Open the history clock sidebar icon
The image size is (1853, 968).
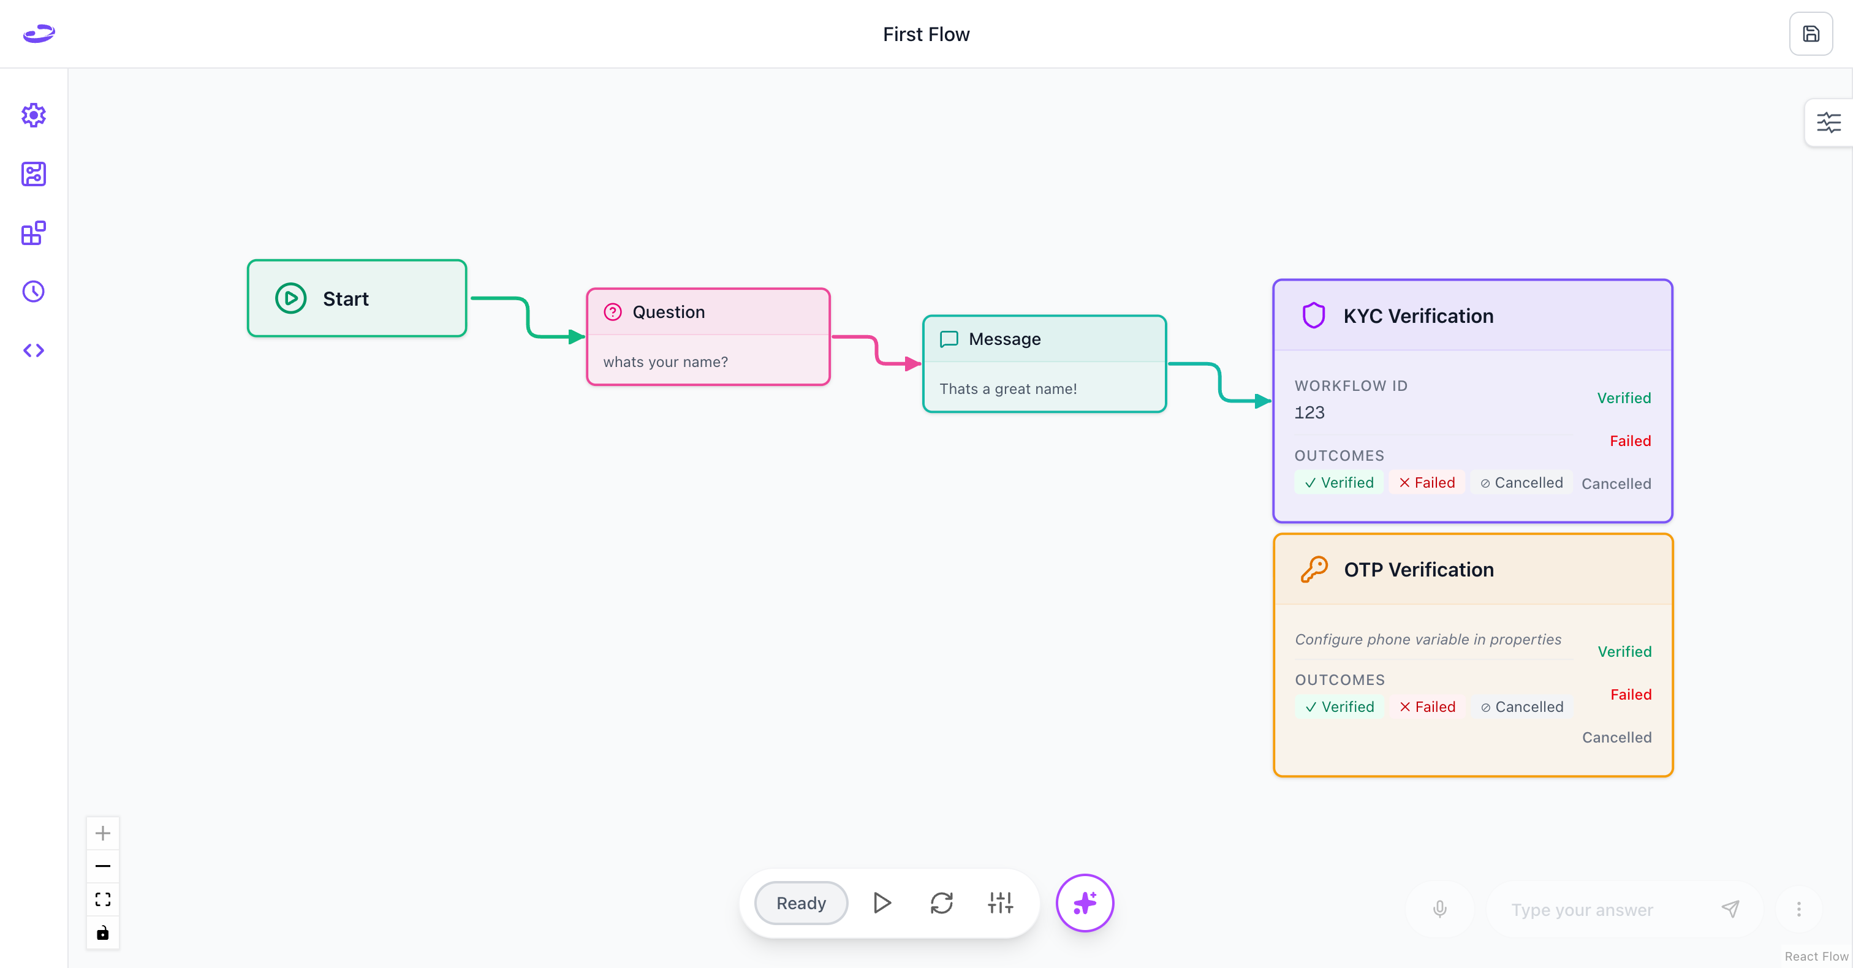click(33, 291)
